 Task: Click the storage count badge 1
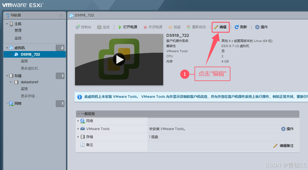60,76
